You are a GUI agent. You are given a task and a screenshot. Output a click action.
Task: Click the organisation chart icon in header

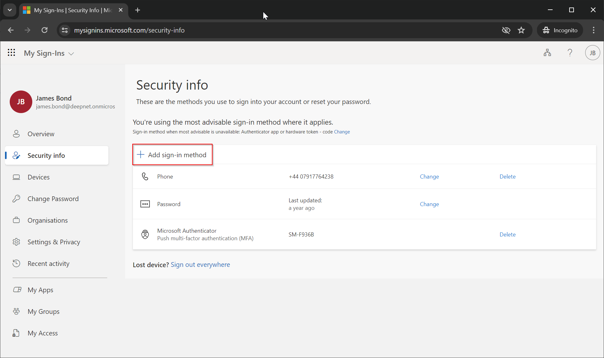coord(547,53)
